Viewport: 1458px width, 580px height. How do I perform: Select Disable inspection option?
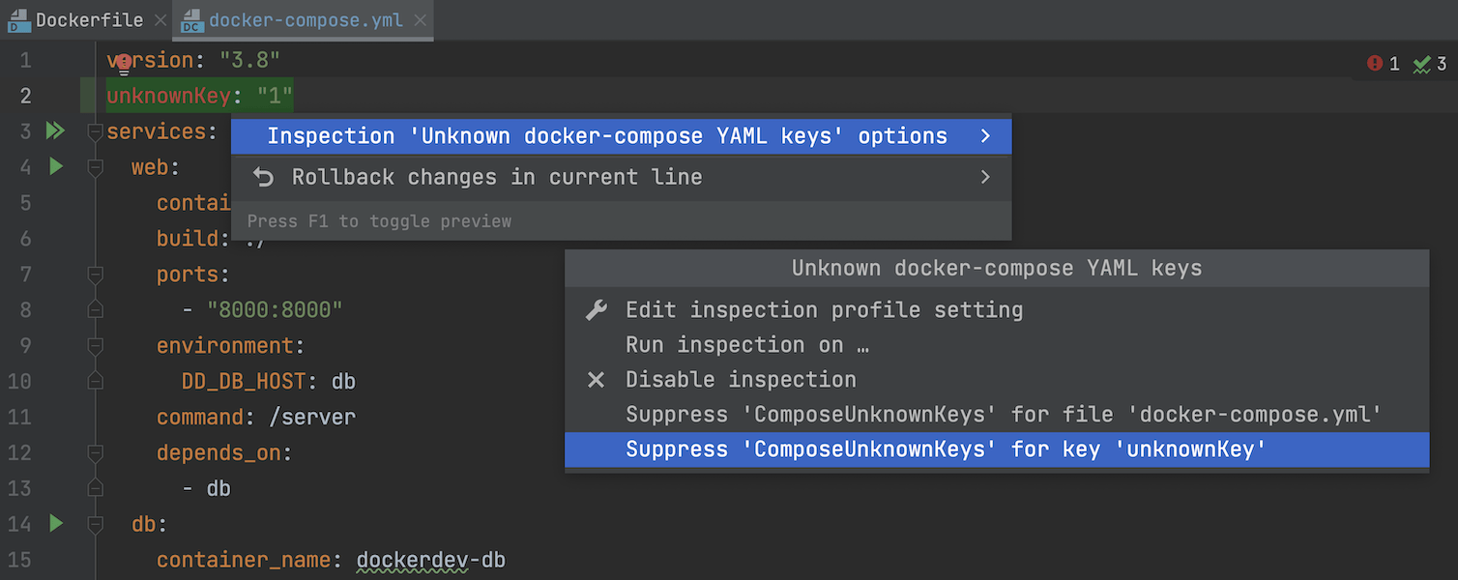[741, 380]
